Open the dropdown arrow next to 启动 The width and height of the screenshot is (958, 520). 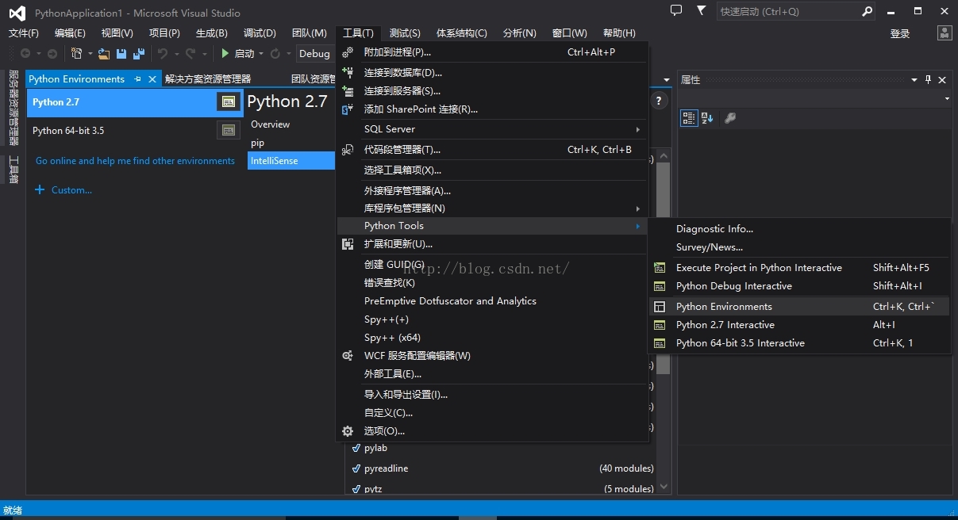click(x=261, y=54)
